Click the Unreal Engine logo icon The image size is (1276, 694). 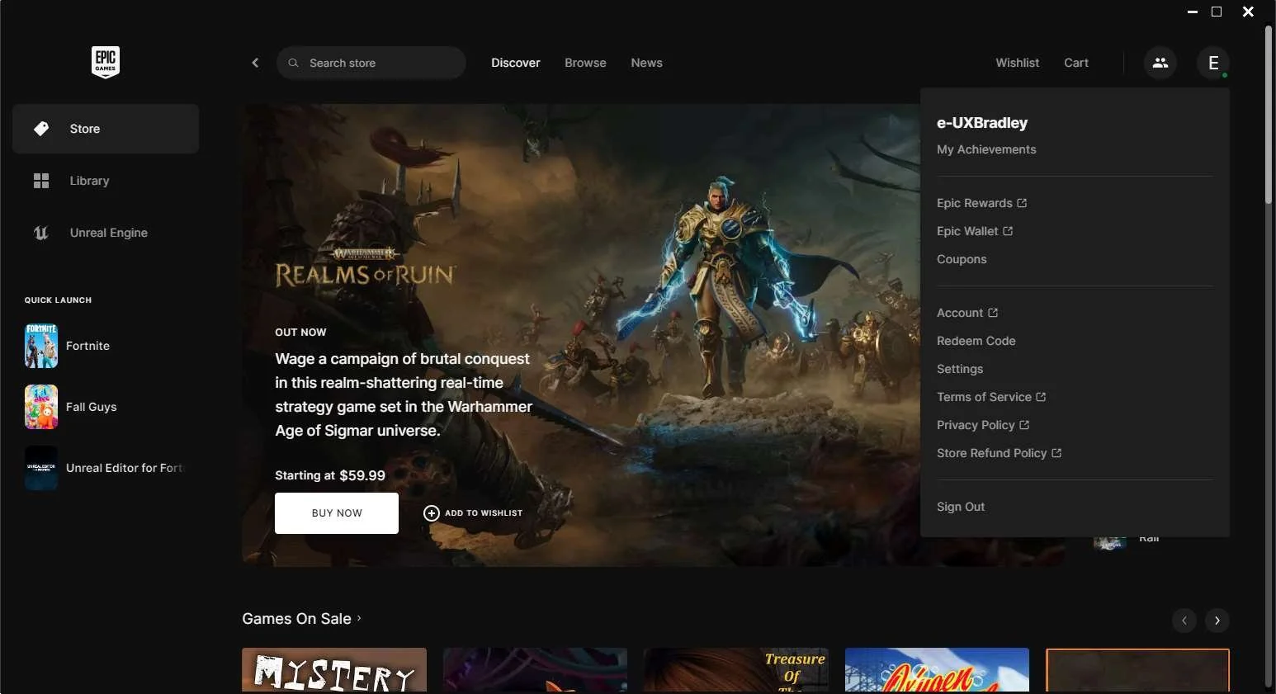[41, 233]
